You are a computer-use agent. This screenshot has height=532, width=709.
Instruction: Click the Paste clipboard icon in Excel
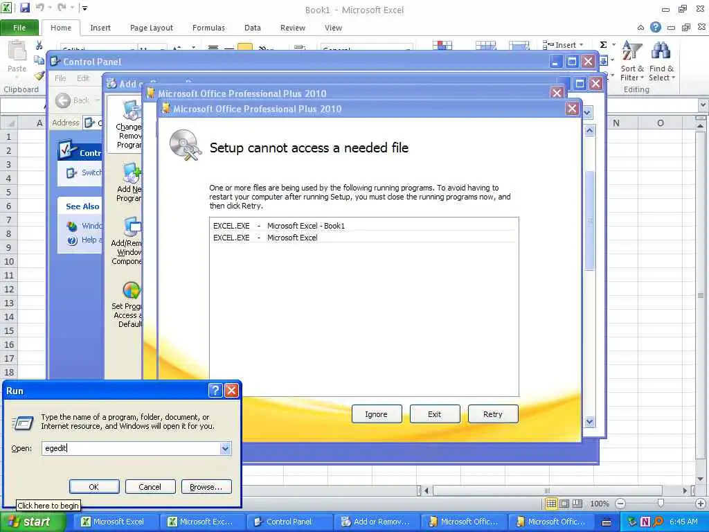click(x=17, y=51)
